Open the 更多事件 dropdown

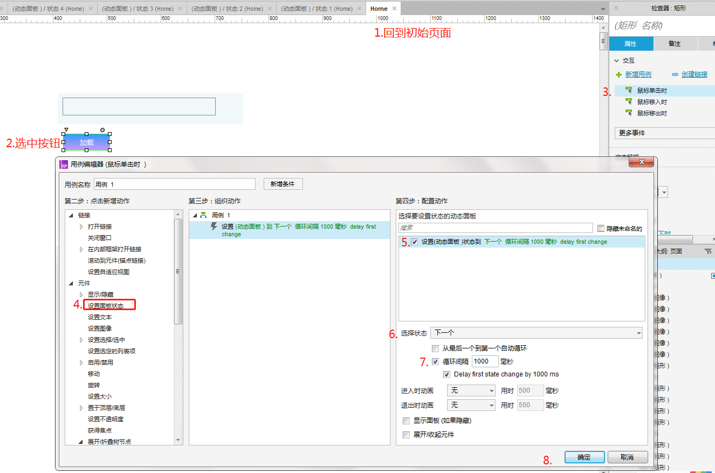pos(664,133)
